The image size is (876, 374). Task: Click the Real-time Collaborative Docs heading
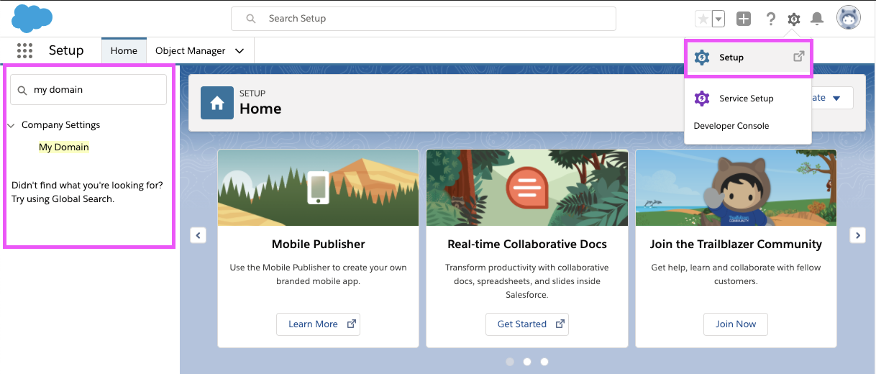527,245
